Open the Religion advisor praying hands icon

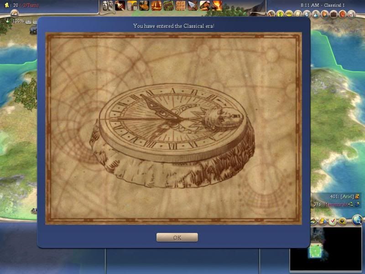[324, 15]
